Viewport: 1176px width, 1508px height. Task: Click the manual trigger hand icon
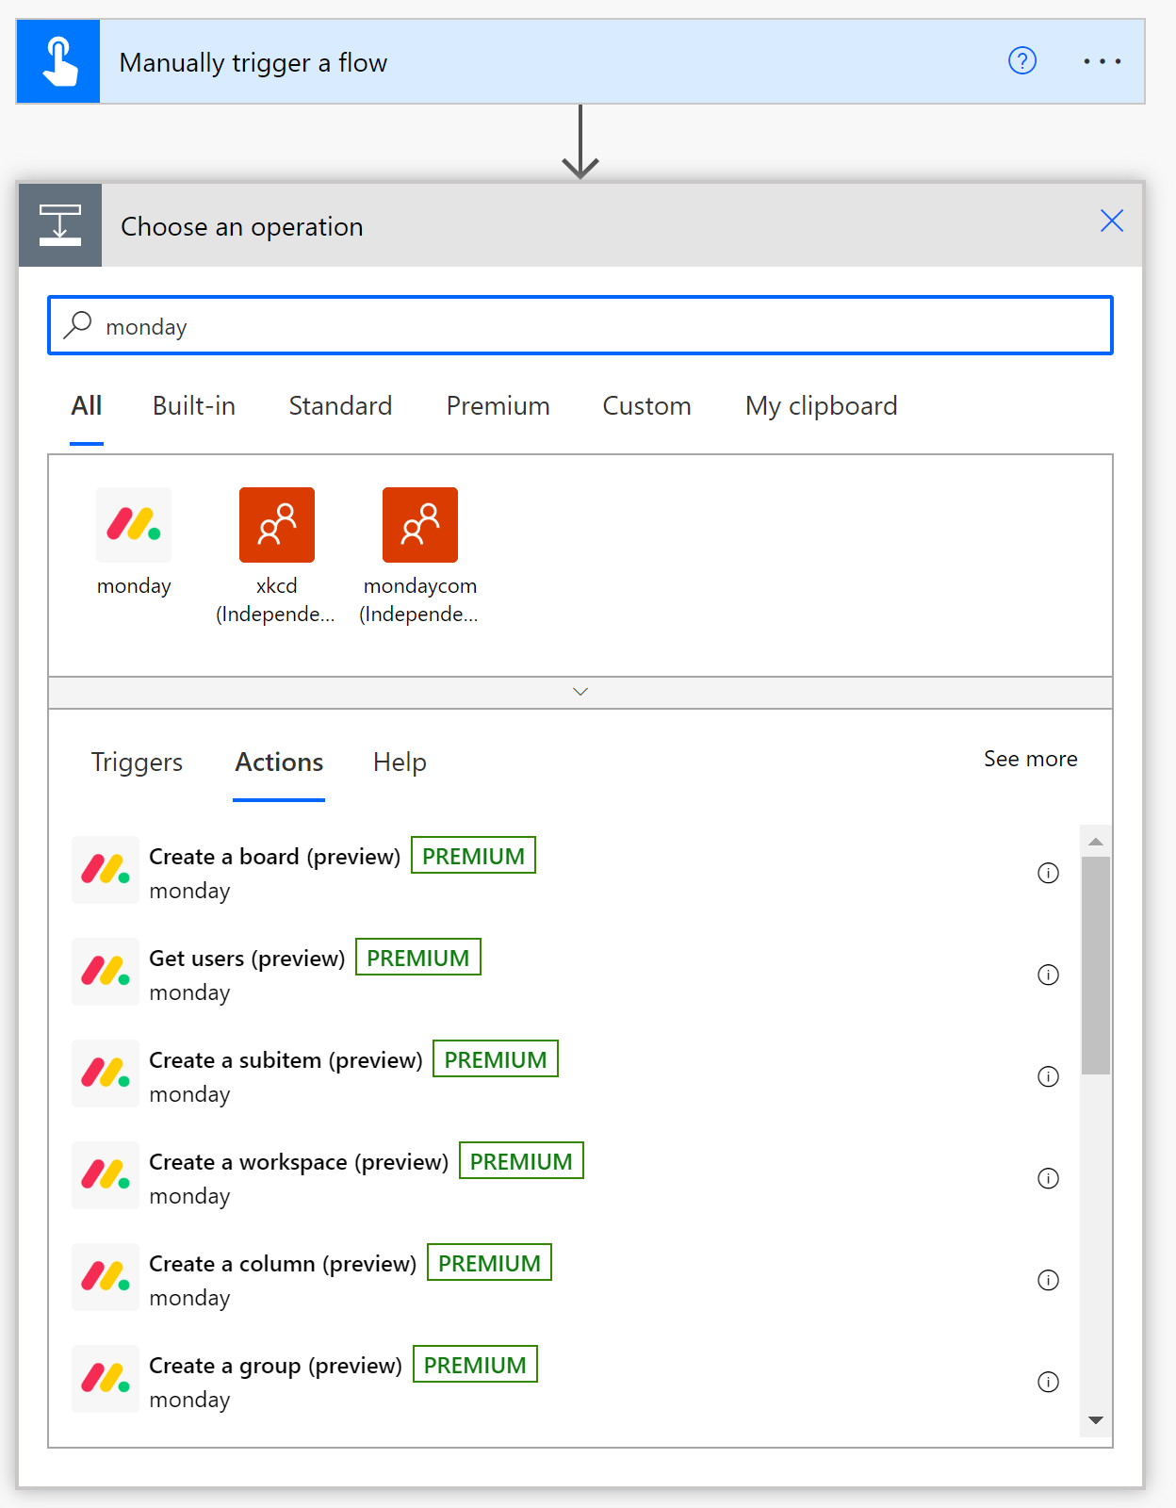(58, 61)
